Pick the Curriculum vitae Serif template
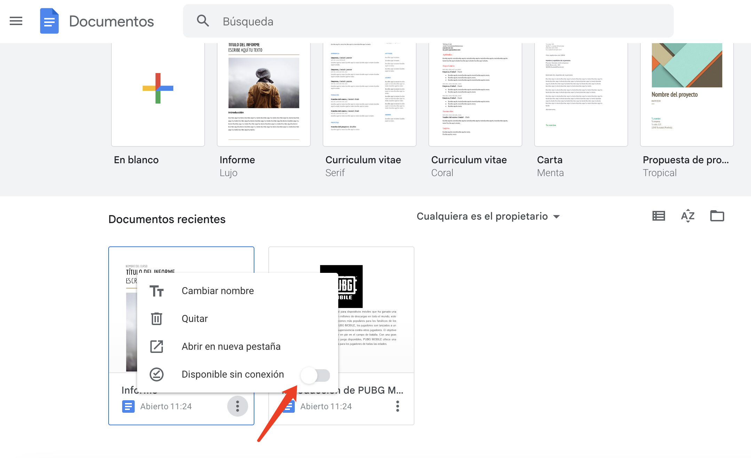Image resolution: width=751 pixels, height=458 pixels. pos(370,94)
